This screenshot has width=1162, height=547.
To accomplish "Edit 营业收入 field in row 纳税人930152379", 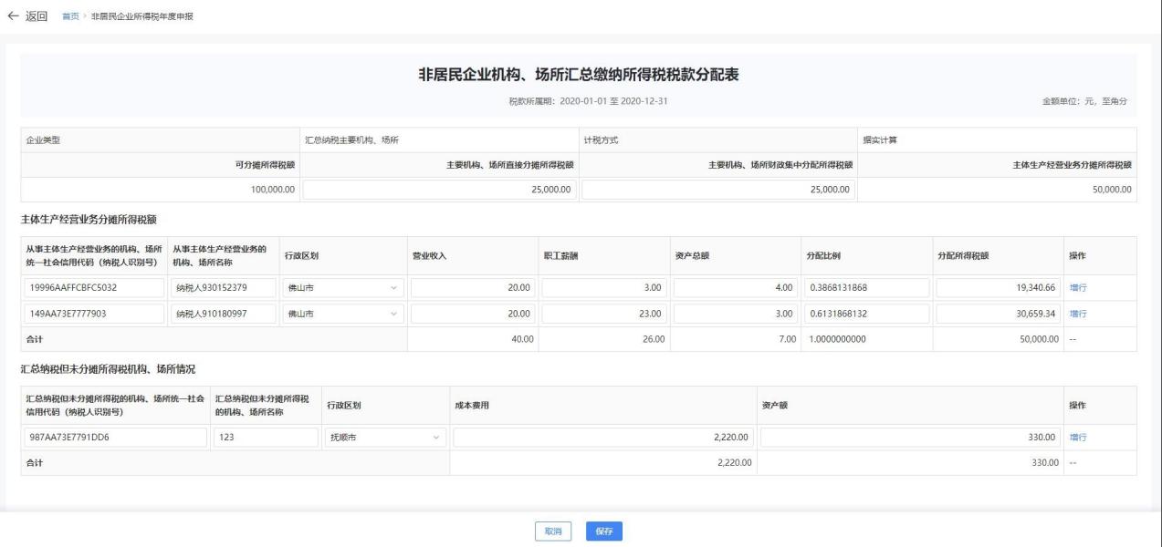I will coord(473,288).
